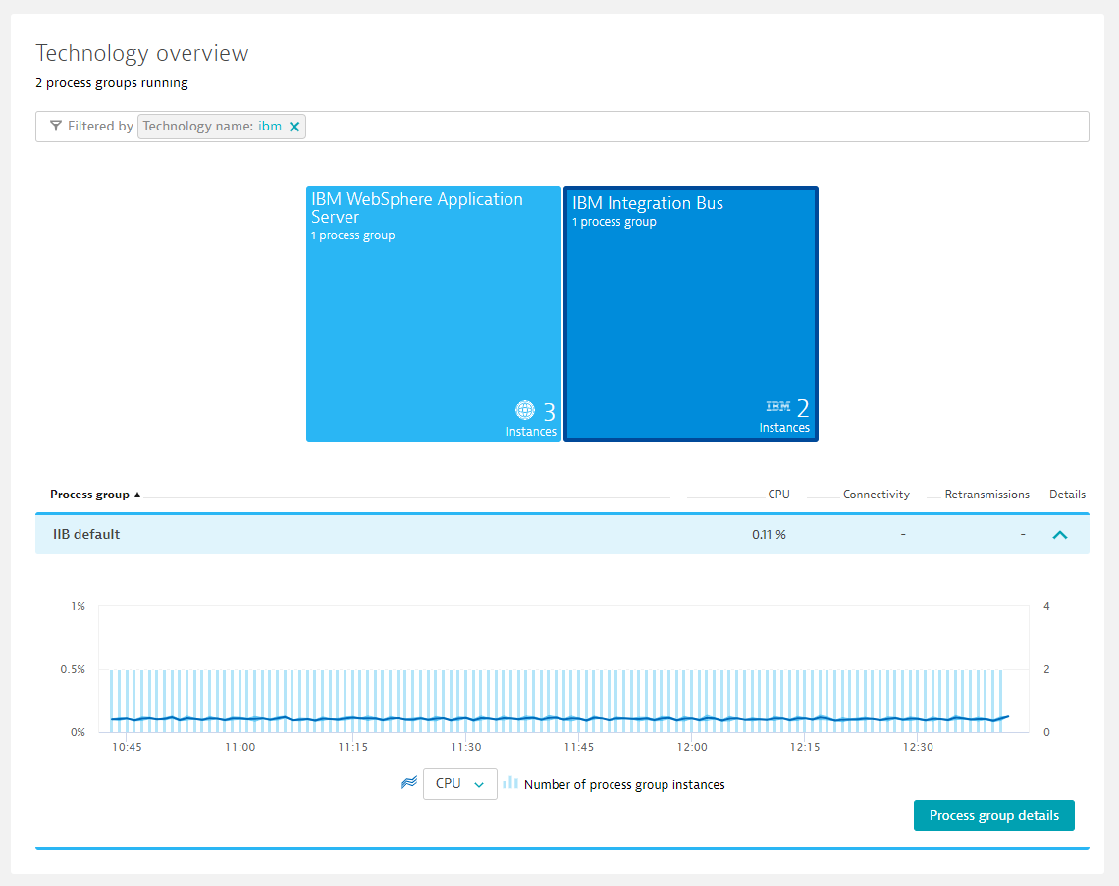Screen dimensions: 1119x886
Task: Click the WebSphere globe instance icon
Action: tap(525, 410)
